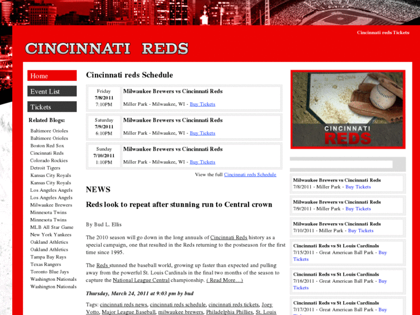
Task: Click the Friday 7/8/2011 7:10PM date cell
Action: 104,98
